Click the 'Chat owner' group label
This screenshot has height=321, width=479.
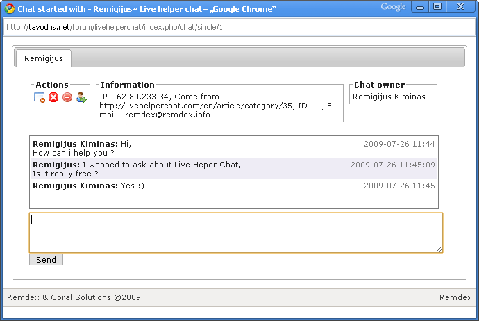coord(380,85)
